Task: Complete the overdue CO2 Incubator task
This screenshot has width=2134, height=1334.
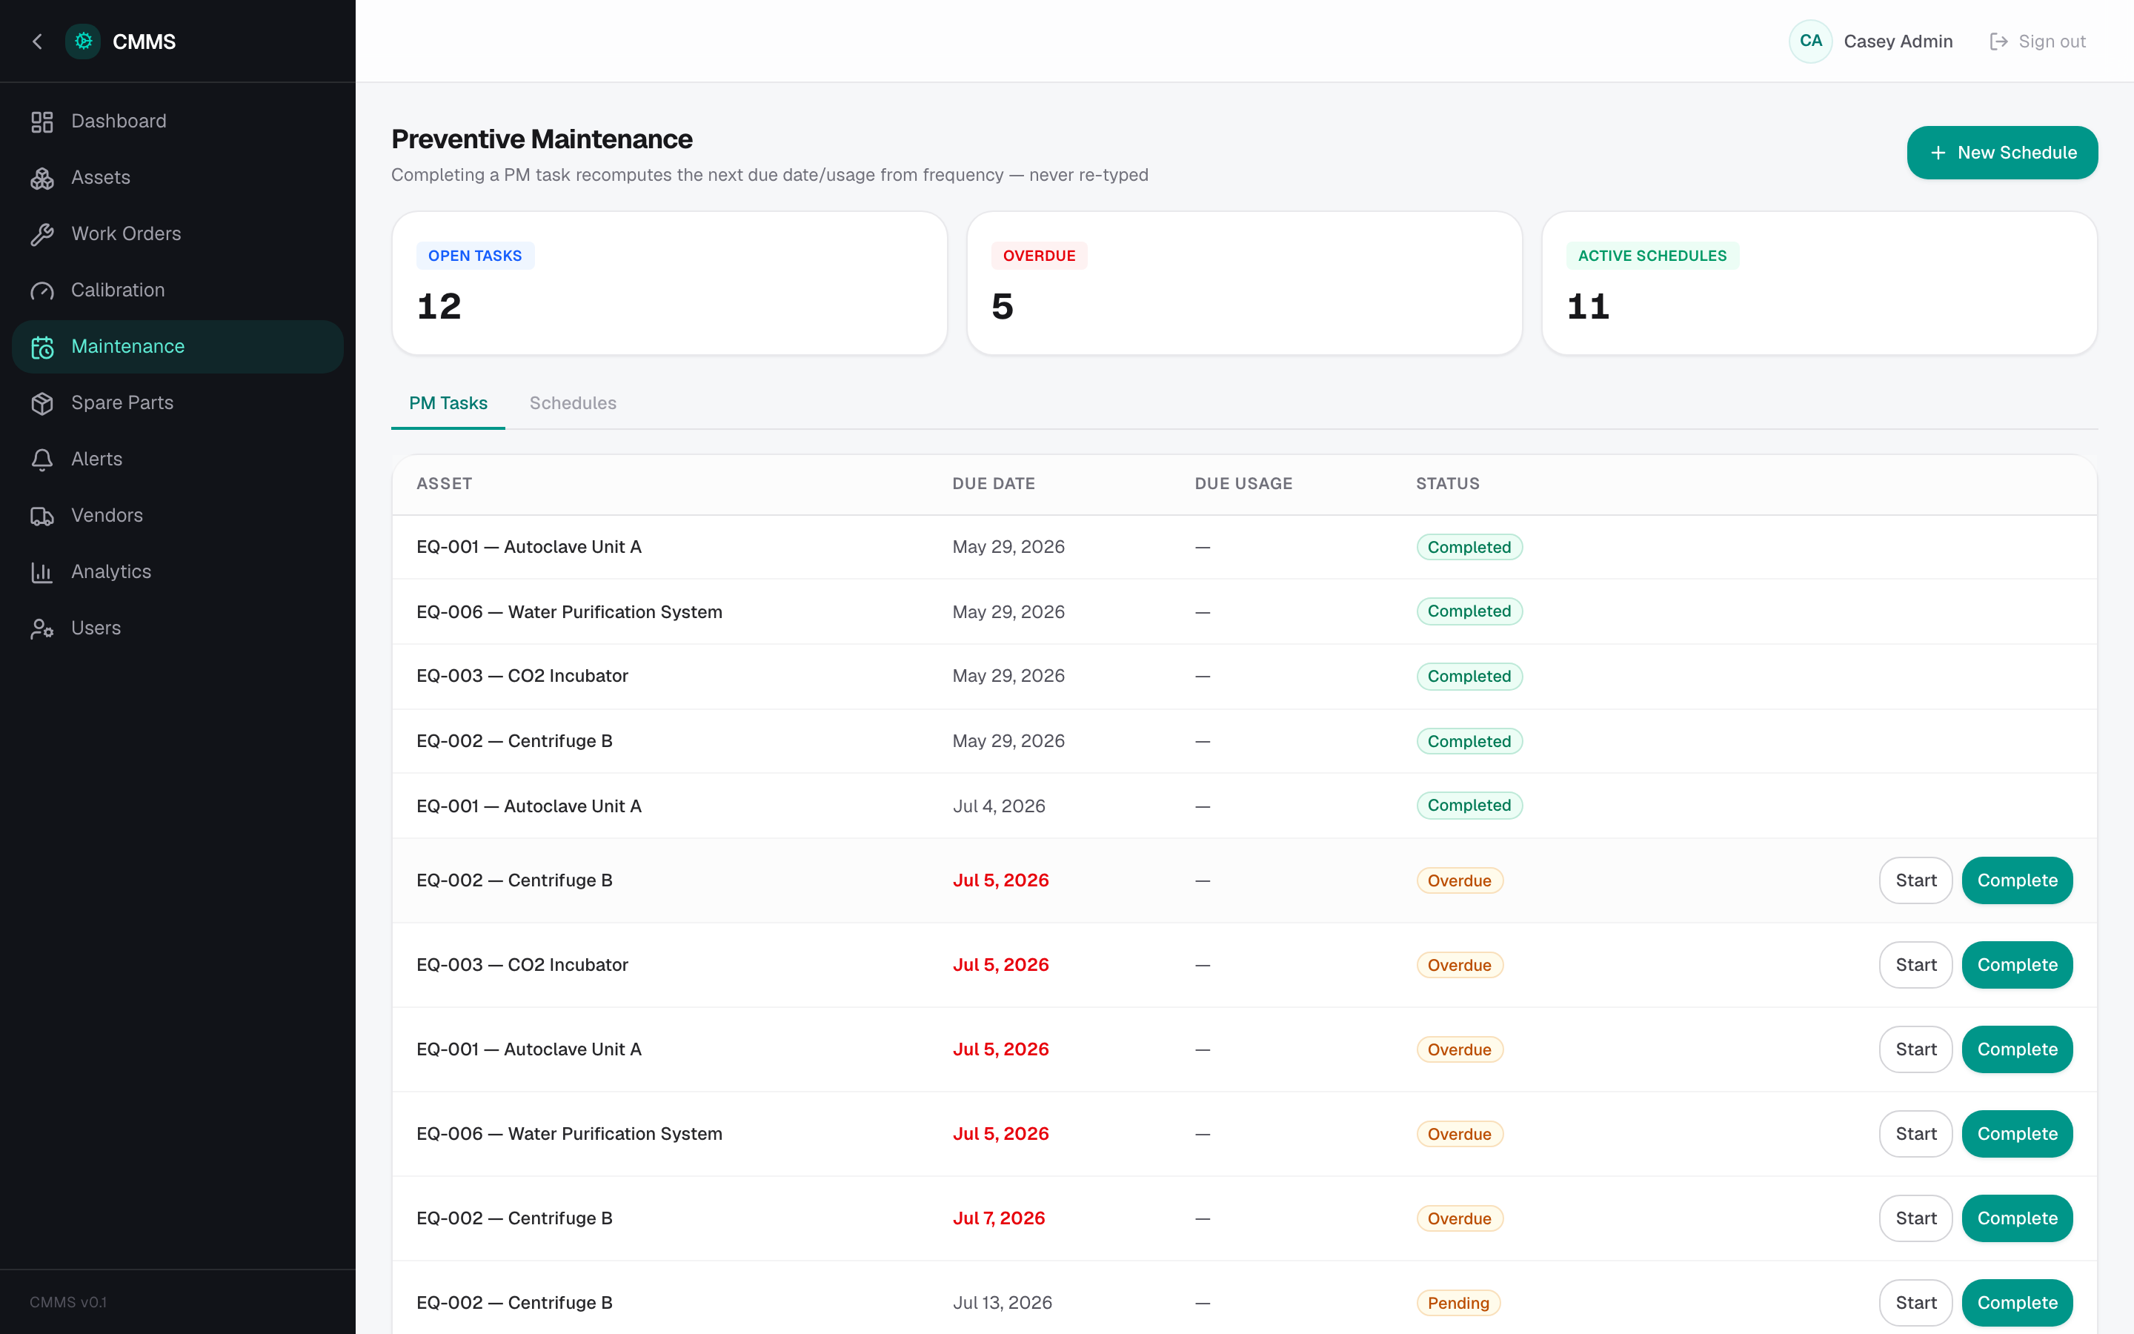Action: tap(2017, 965)
